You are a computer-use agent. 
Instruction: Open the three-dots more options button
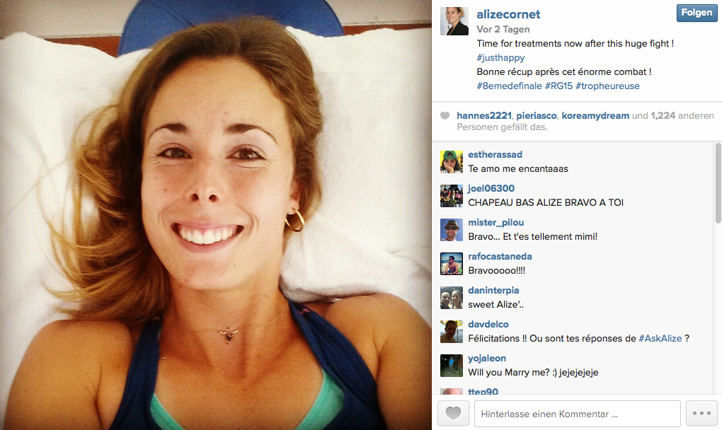point(701,413)
